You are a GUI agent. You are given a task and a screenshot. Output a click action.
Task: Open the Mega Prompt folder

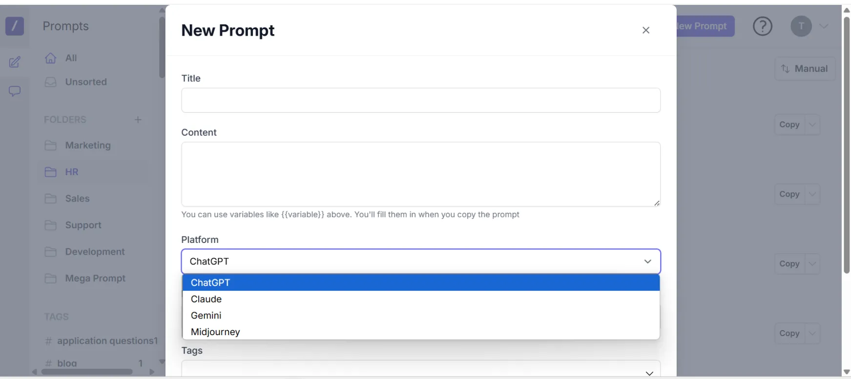point(95,279)
